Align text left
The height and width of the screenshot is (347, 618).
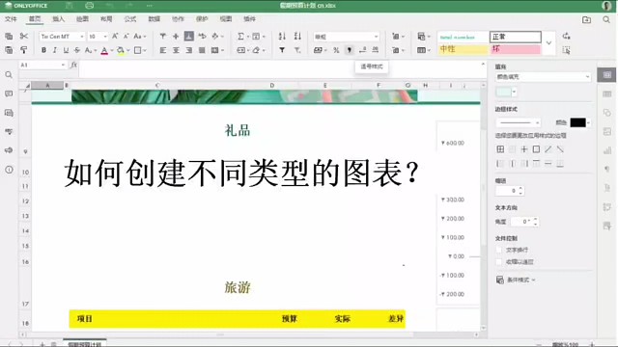pos(163,50)
